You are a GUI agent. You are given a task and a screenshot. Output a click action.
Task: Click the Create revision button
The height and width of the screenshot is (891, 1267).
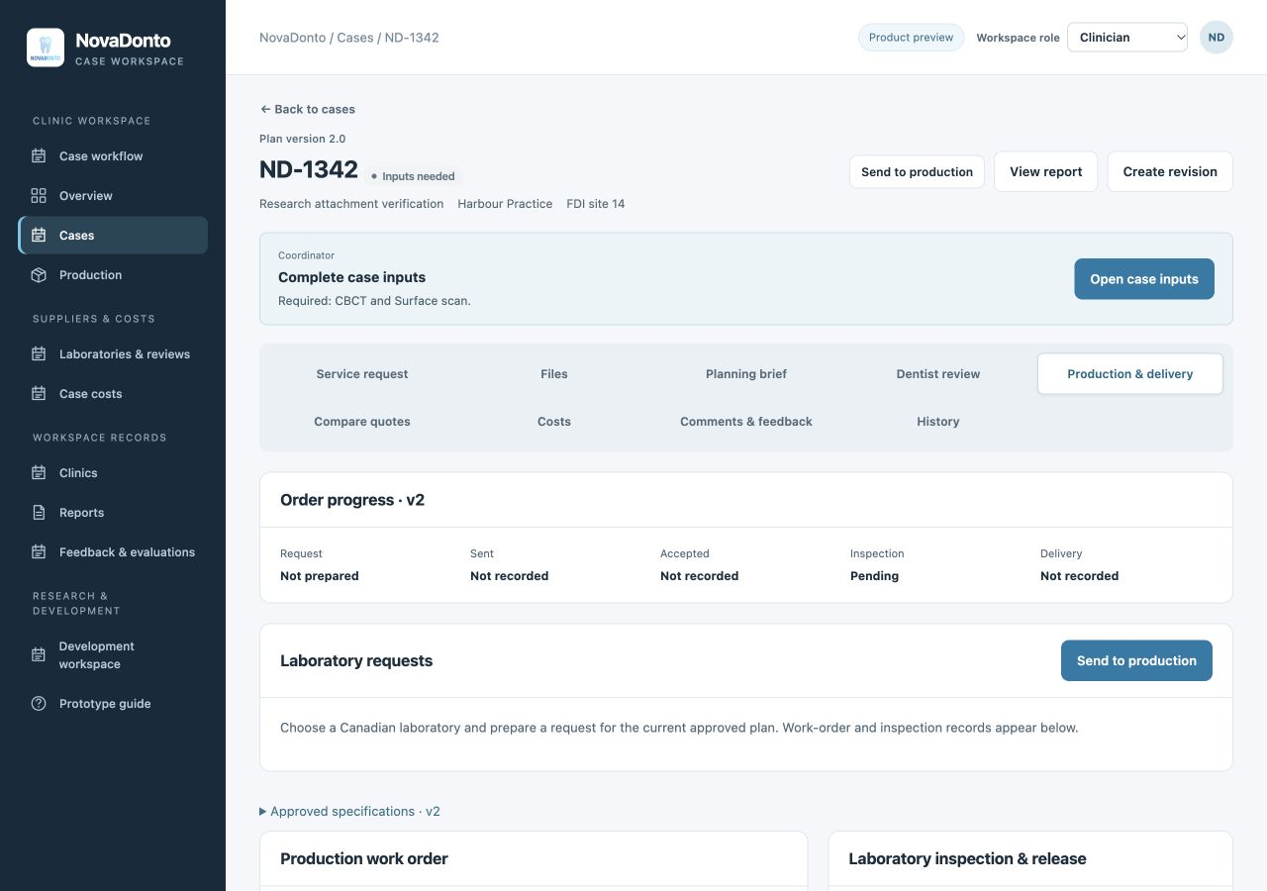(1170, 171)
